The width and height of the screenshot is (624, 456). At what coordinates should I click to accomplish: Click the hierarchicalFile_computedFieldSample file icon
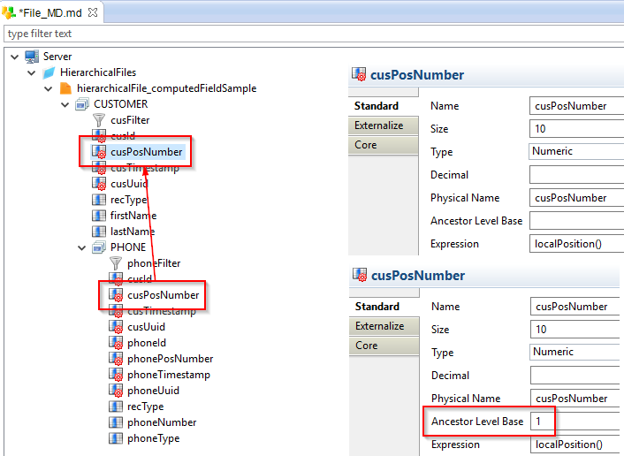pyautogui.click(x=65, y=88)
